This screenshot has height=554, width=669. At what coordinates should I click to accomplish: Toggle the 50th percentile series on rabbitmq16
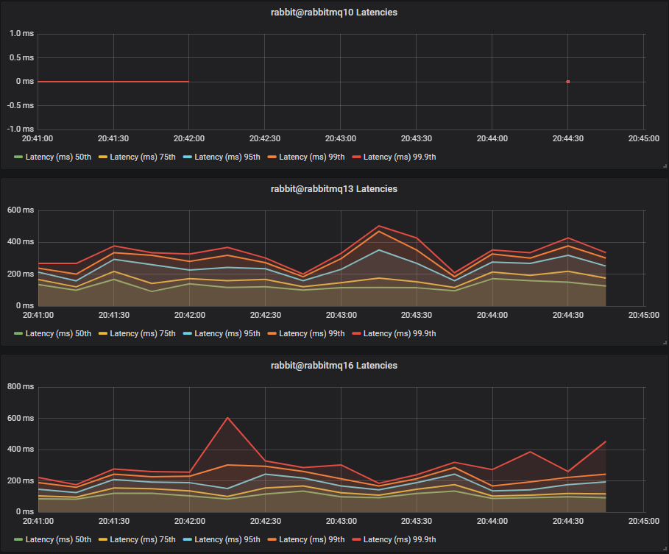point(52,539)
